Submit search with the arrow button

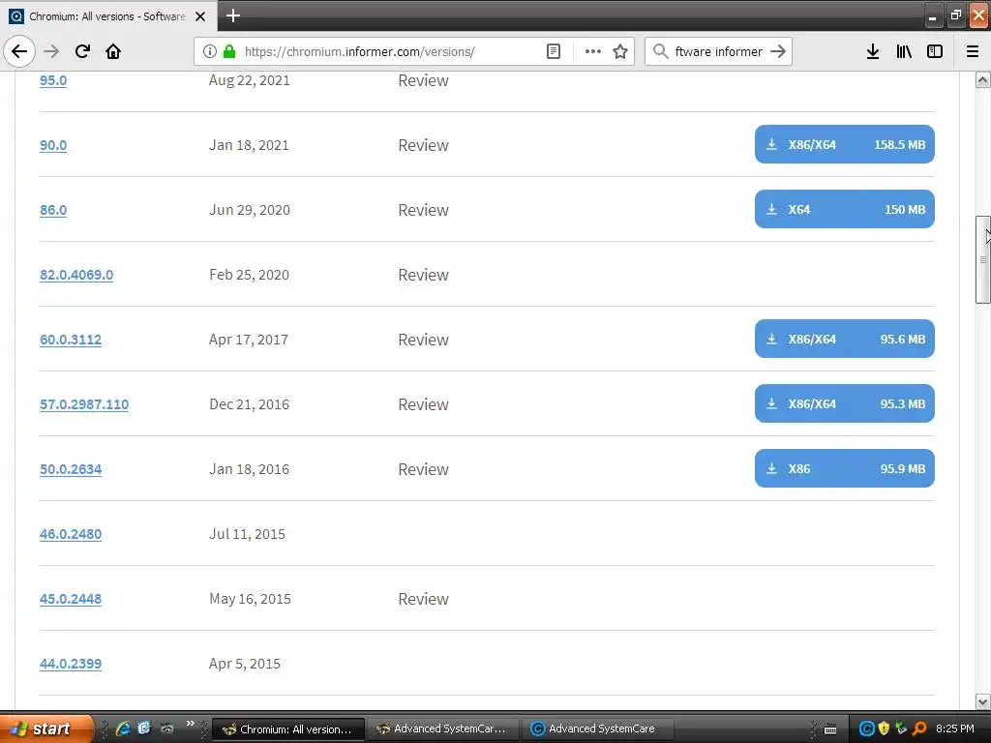pyautogui.click(x=778, y=51)
